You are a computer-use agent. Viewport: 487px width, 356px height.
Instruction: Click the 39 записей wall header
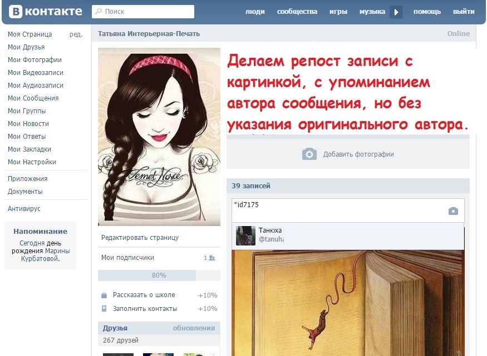coord(251,186)
